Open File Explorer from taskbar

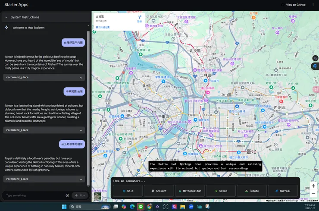tap(182, 207)
